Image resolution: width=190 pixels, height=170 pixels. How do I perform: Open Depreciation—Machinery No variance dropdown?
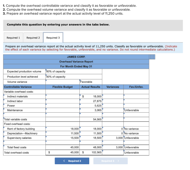point(136,133)
